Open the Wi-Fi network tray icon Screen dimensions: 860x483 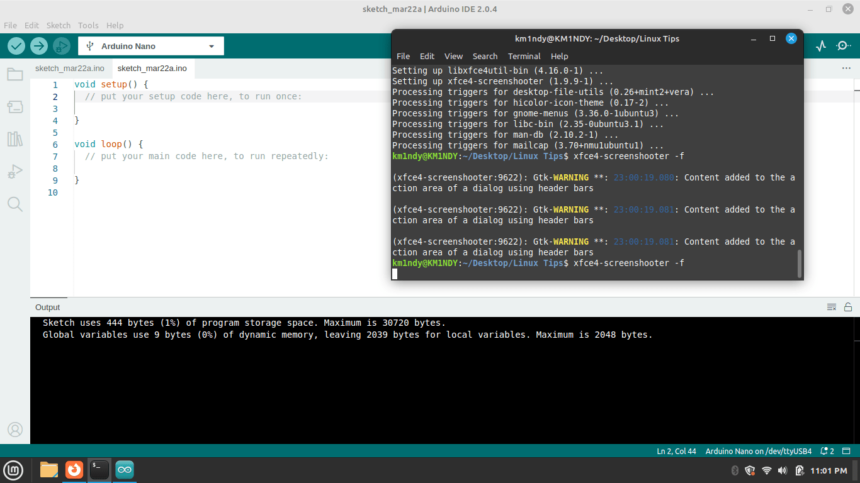click(x=766, y=470)
